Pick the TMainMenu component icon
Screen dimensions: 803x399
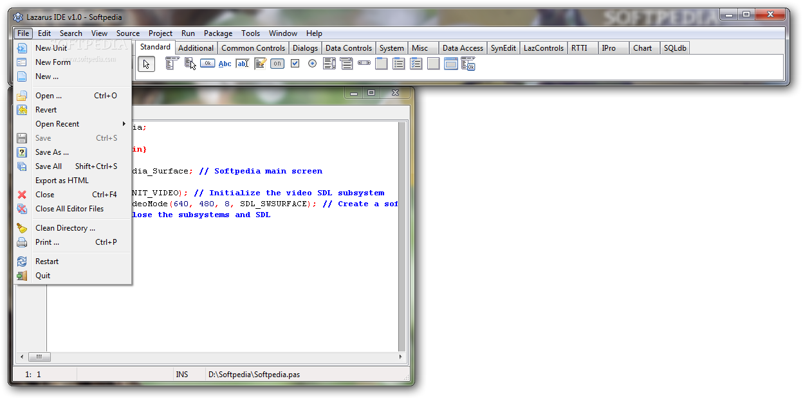click(x=172, y=64)
